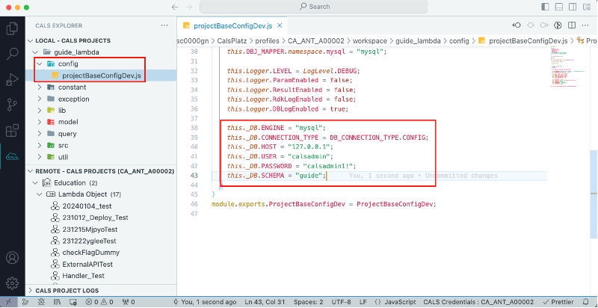The image size is (598, 308).
Task: Open remote window status bar icon
Action: 8,302
